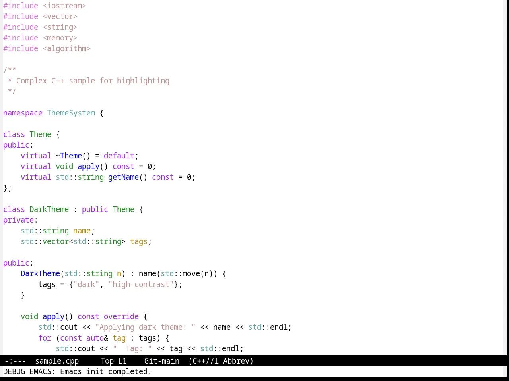Click the Git-main version control indicator
The width and height of the screenshot is (509, 381).
click(x=161, y=361)
